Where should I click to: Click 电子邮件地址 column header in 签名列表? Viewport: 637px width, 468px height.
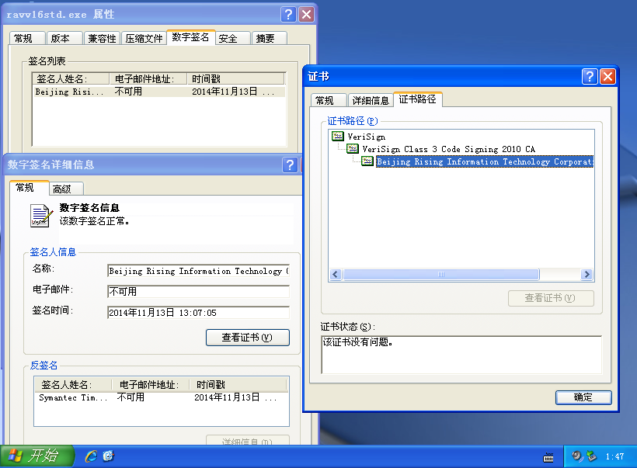point(148,78)
